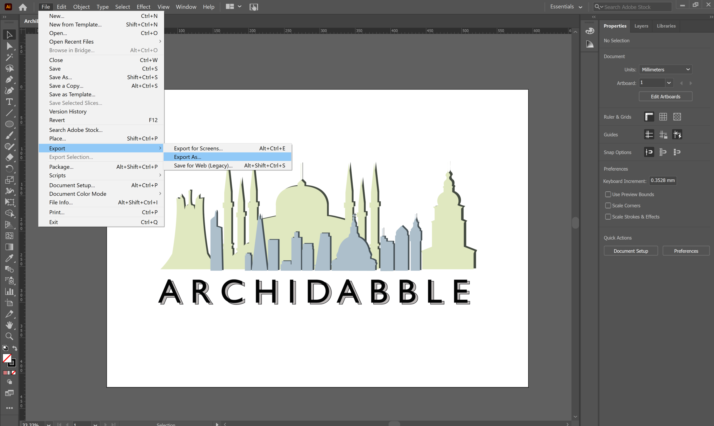This screenshot has height=426, width=714.
Task: Expand the Document Color Mode submenu
Action: click(101, 194)
